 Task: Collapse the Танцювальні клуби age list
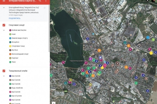point(4,76)
